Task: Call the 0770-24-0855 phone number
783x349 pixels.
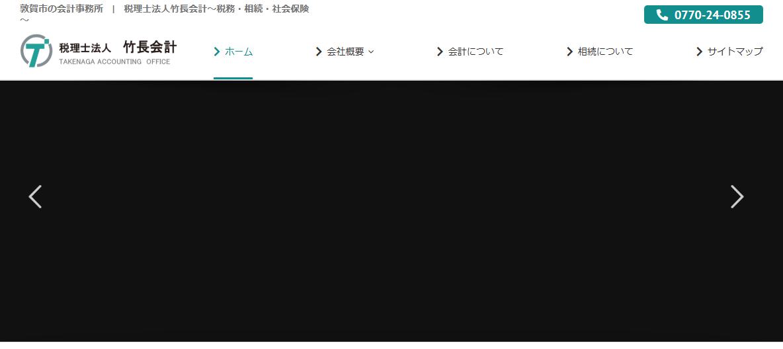Action: coord(712,15)
